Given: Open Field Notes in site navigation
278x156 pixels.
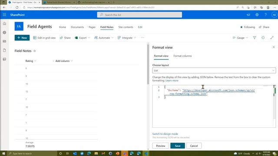Looking at the screenshot, I should pyautogui.click(x=107, y=27).
